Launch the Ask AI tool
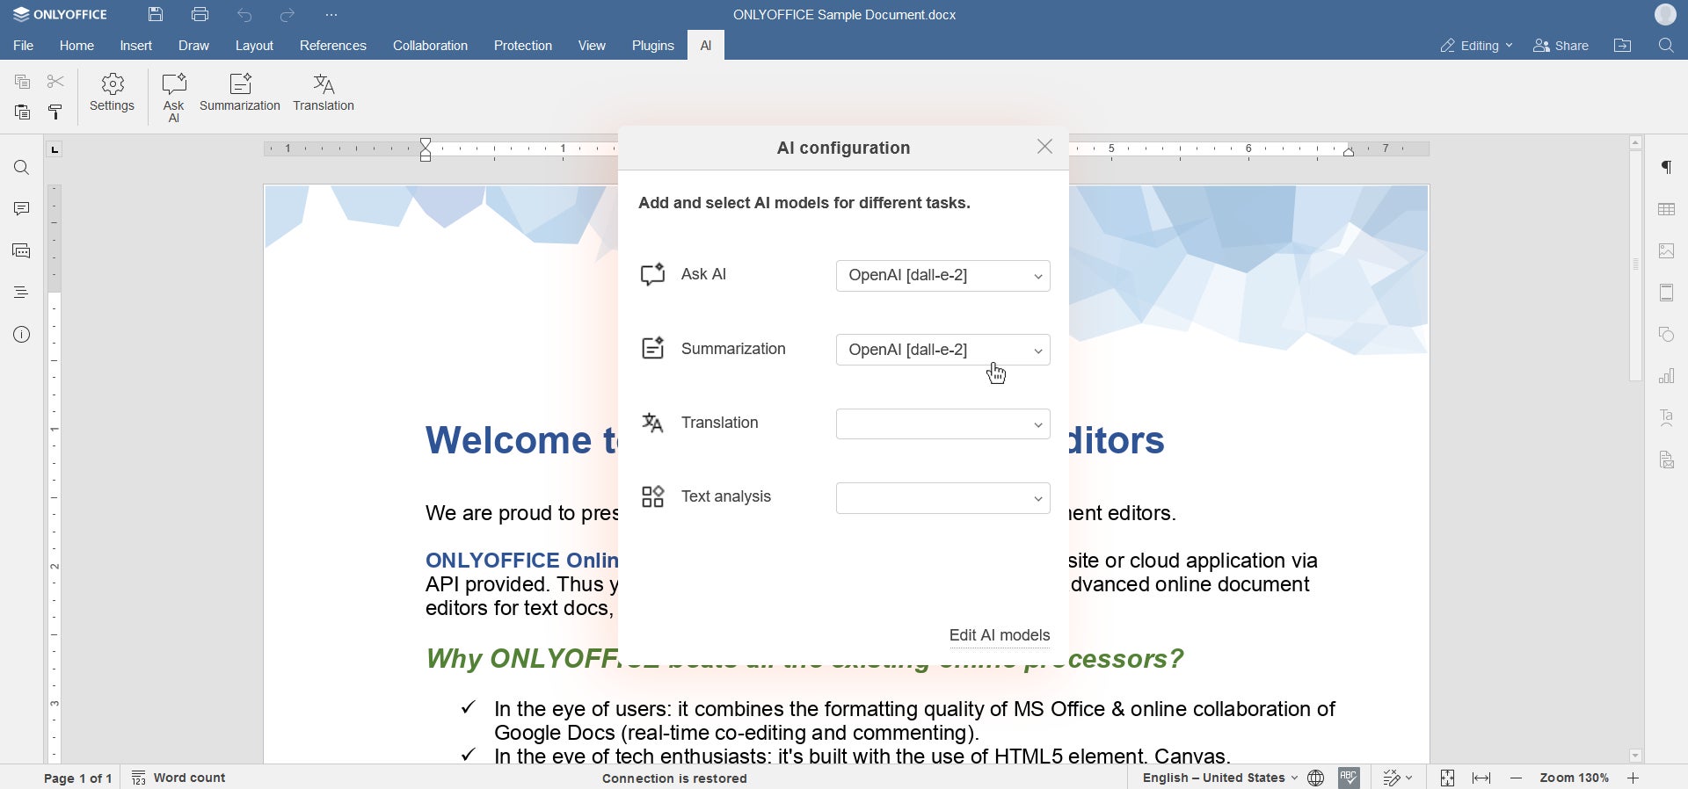Image resolution: width=1688 pixels, height=789 pixels. point(174,98)
